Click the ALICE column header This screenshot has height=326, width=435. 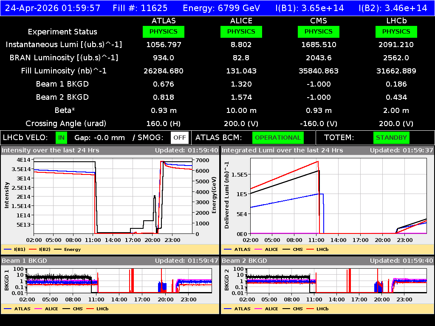tap(241, 21)
